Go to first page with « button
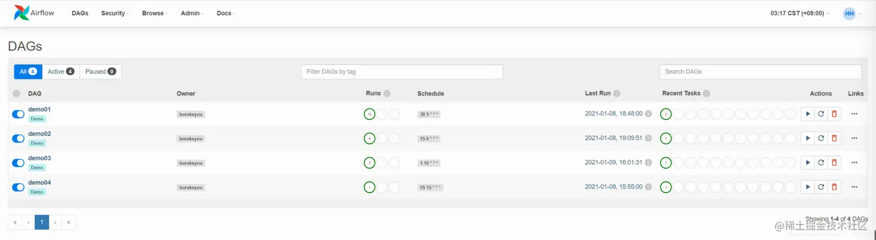 coord(15,222)
